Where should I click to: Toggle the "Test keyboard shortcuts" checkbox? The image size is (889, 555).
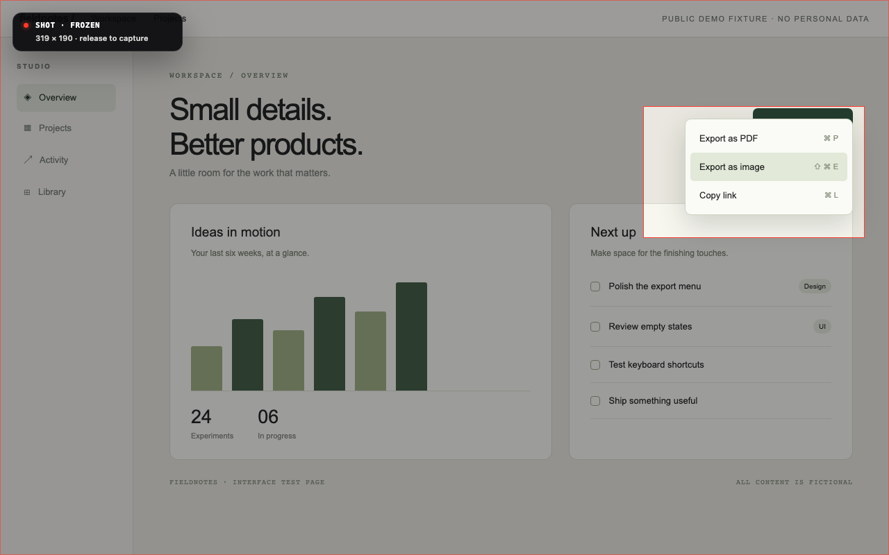point(595,365)
